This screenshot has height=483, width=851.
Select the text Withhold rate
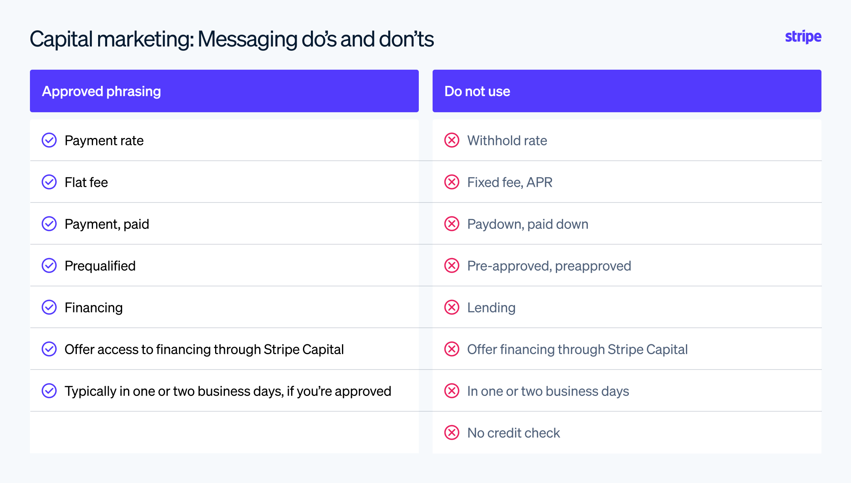pyautogui.click(x=507, y=141)
